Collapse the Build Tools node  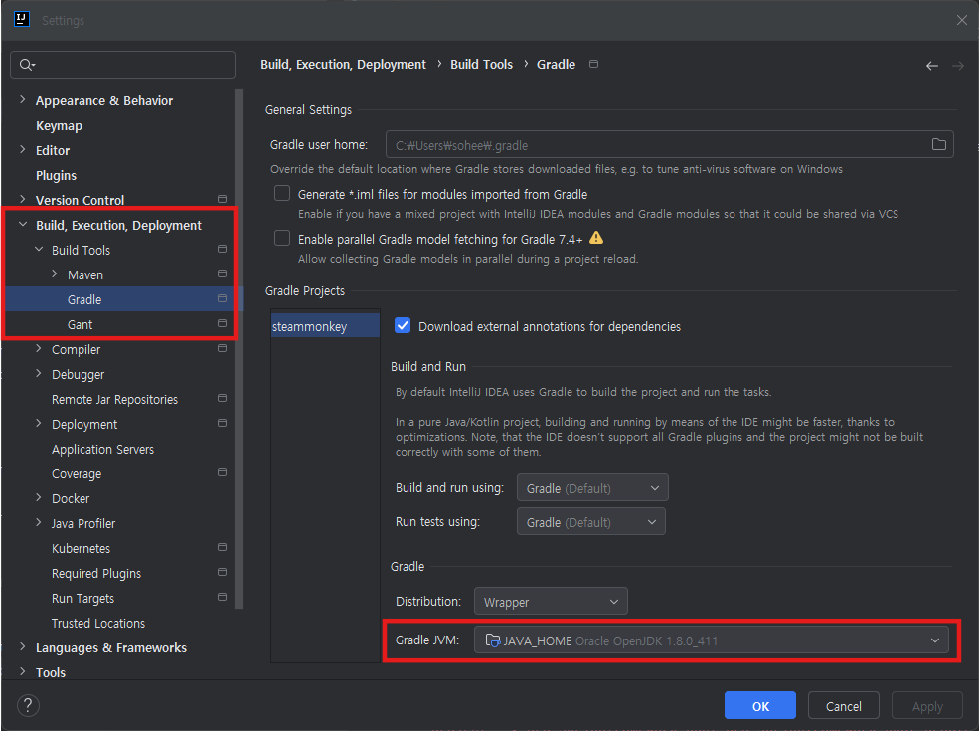tap(39, 249)
